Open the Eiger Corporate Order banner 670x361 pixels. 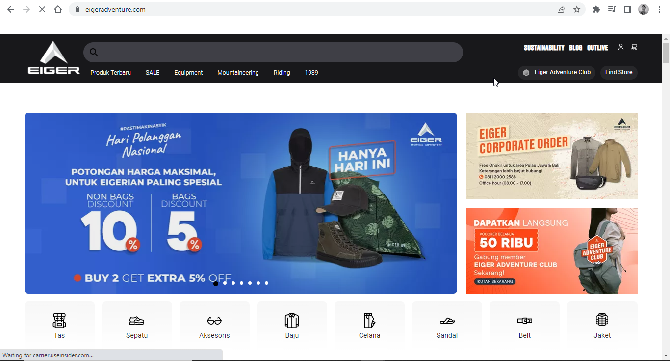(552, 156)
